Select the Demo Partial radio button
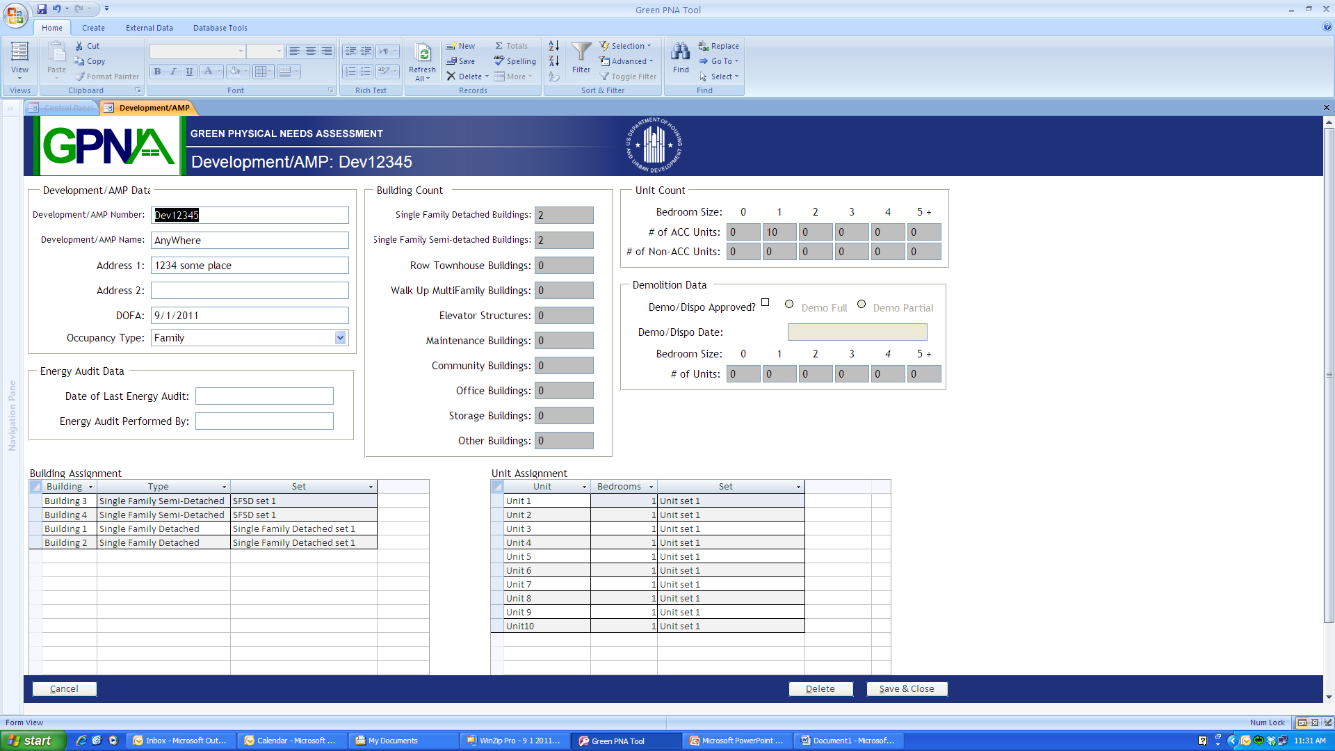This screenshot has height=751, width=1335. click(x=861, y=304)
